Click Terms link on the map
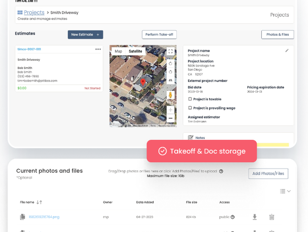Image resolution: width=308 pixels, height=232 pixels. (153, 126)
